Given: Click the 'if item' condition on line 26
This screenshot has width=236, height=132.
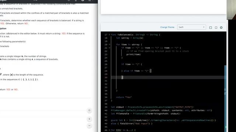Looking at the screenshot, I should click(132, 65).
